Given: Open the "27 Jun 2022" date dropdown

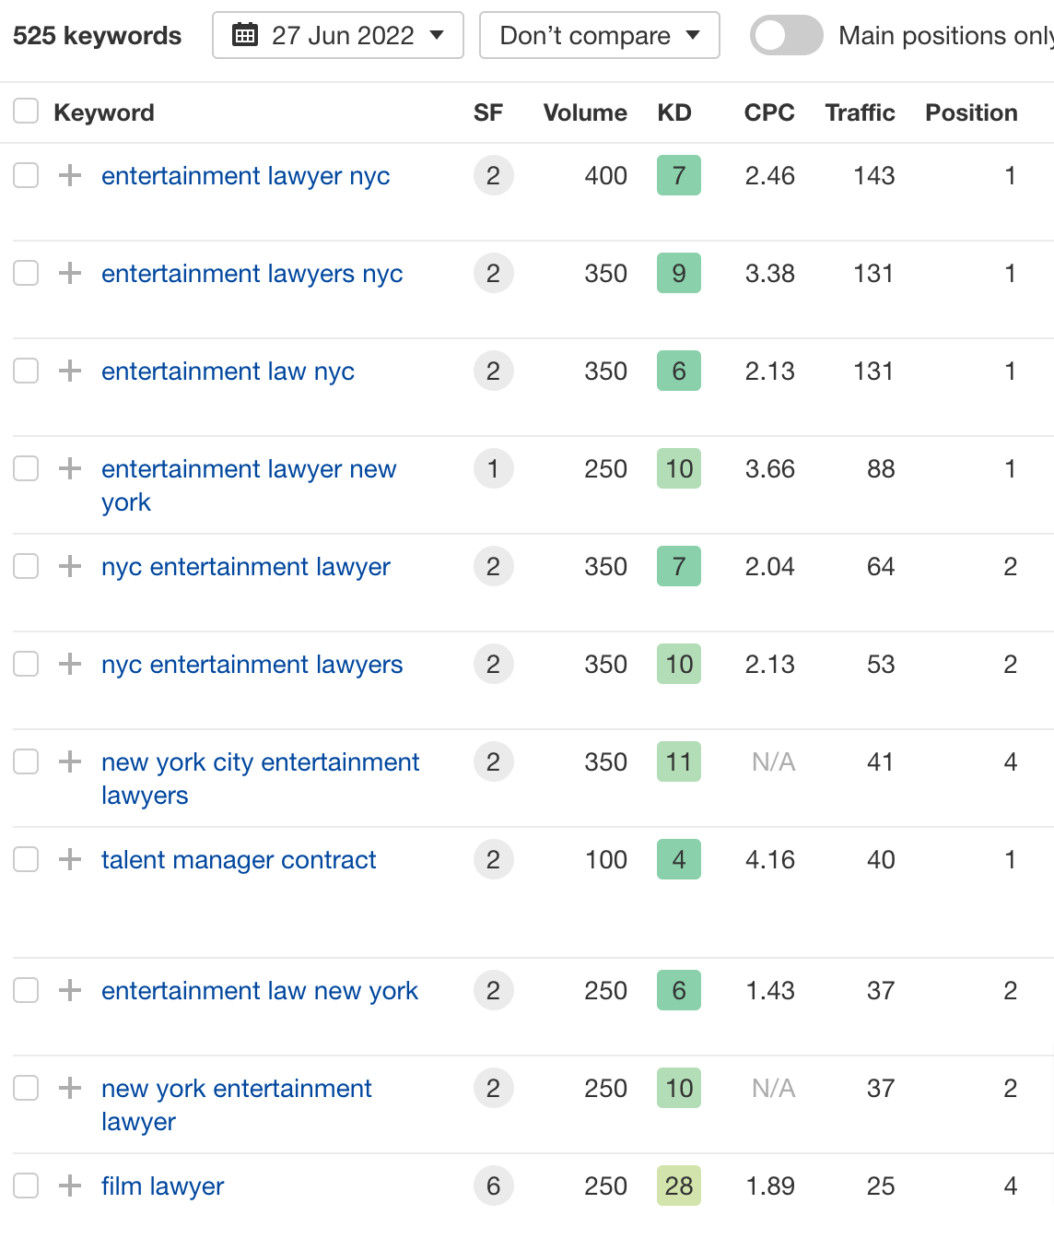Looking at the screenshot, I should pyautogui.click(x=337, y=35).
